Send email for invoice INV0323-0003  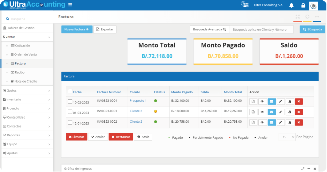pyautogui.click(x=271, y=112)
